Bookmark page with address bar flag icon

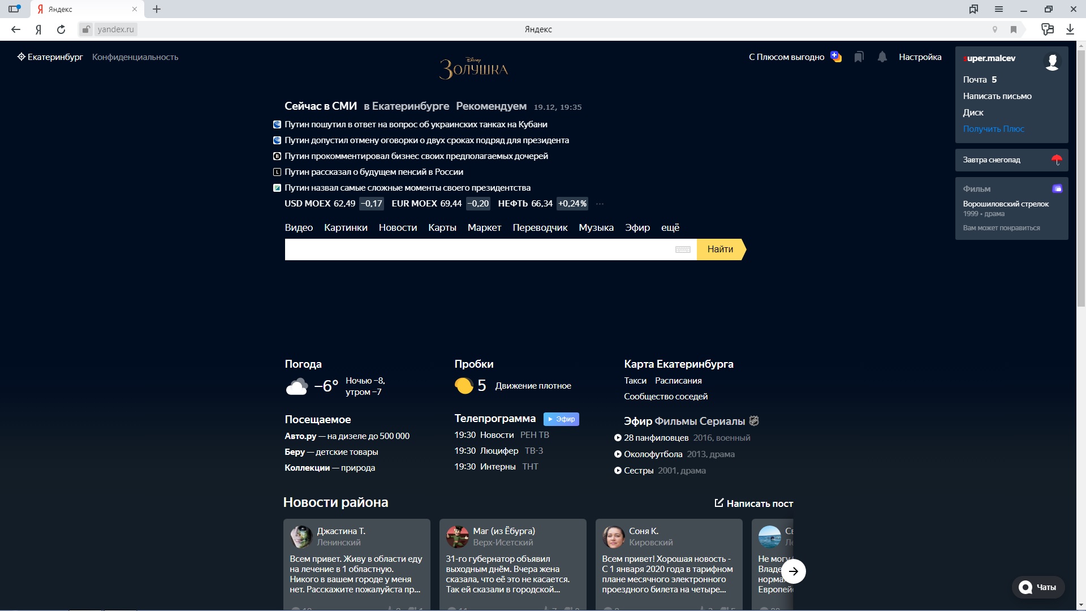click(x=1014, y=29)
